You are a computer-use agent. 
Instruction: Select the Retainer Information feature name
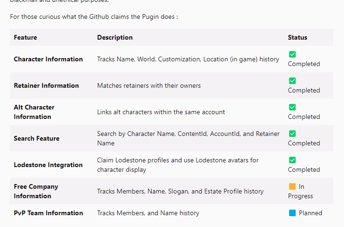[x=46, y=85]
